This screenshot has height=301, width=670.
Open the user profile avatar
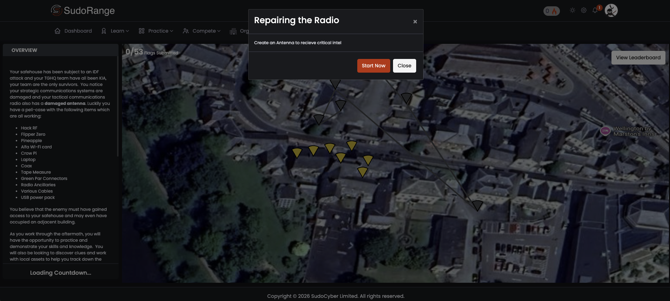(x=611, y=11)
